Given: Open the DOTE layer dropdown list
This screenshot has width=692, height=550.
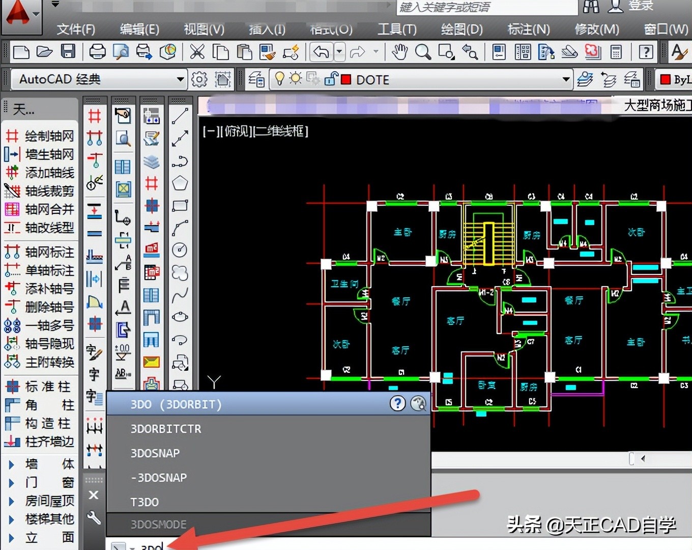Looking at the screenshot, I should tap(566, 79).
